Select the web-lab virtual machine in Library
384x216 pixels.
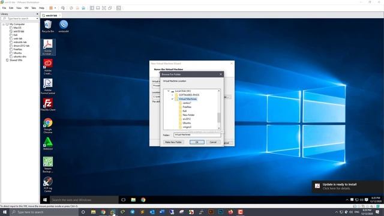tap(18, 38)
